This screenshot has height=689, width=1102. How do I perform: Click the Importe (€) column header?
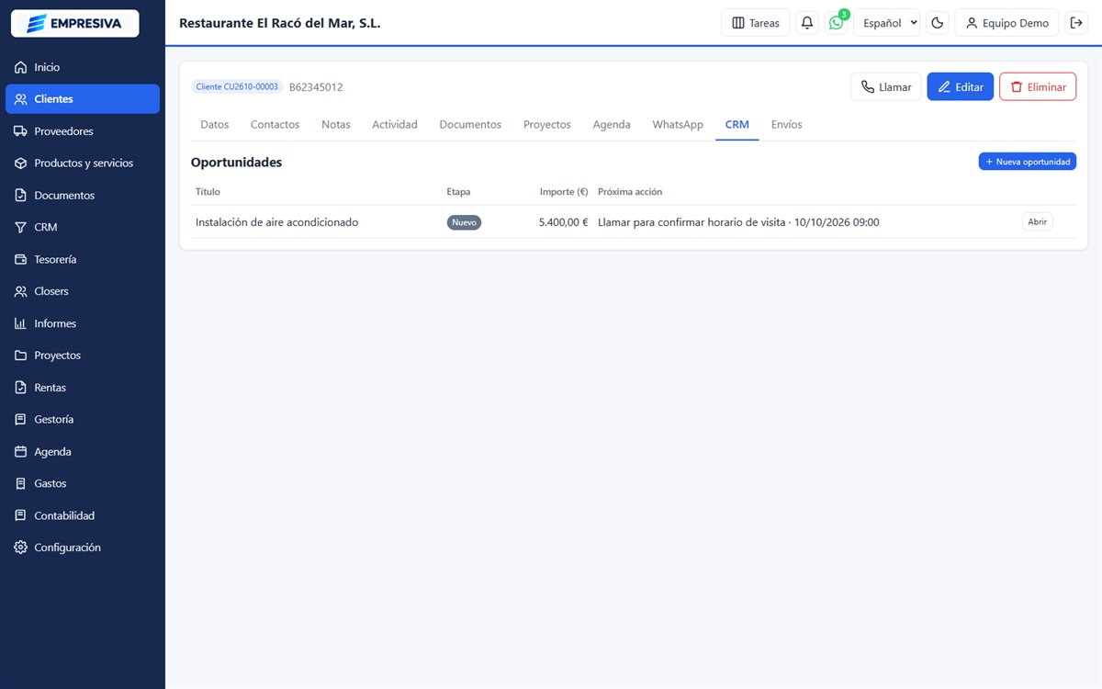[x=564, y=192]
